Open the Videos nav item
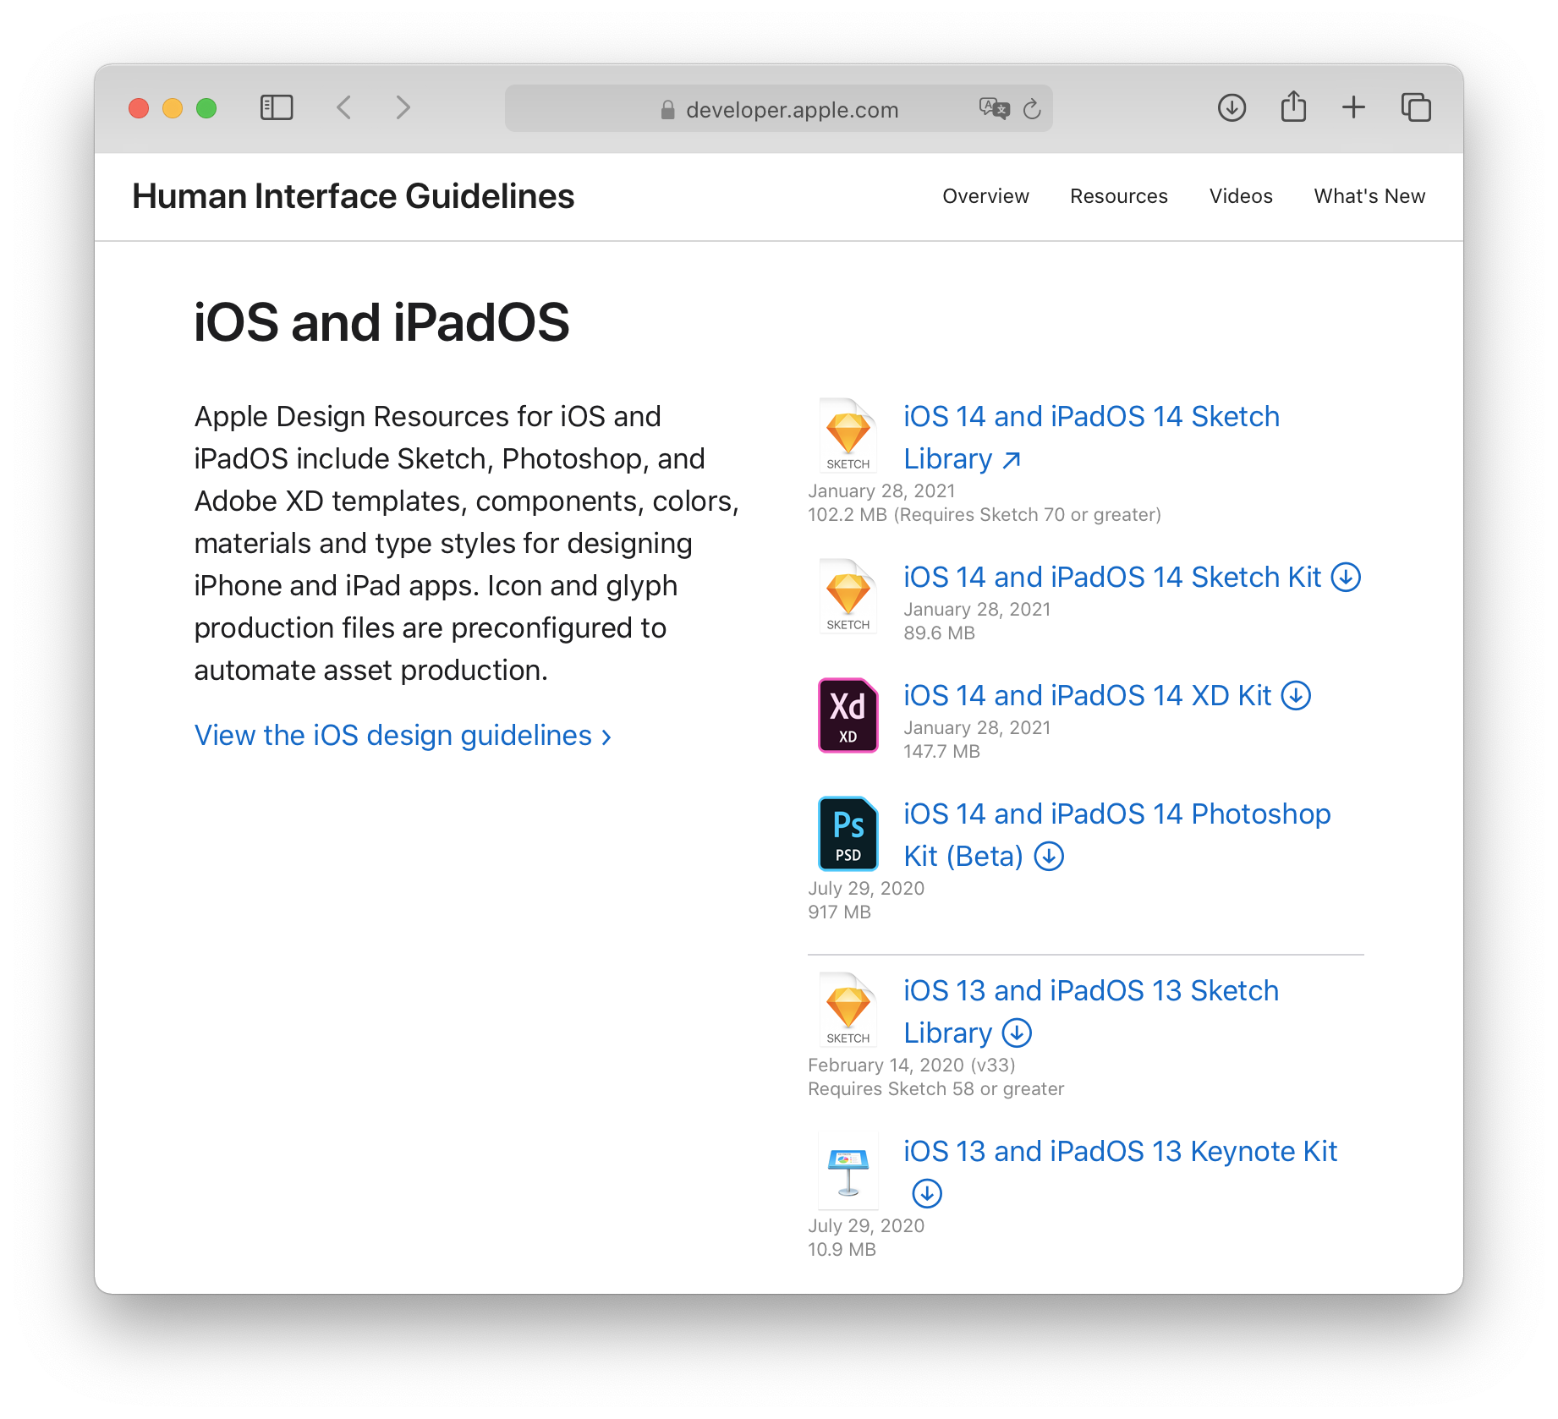This screenshot has width=1558, height=1419. (x=1240, y=196)
